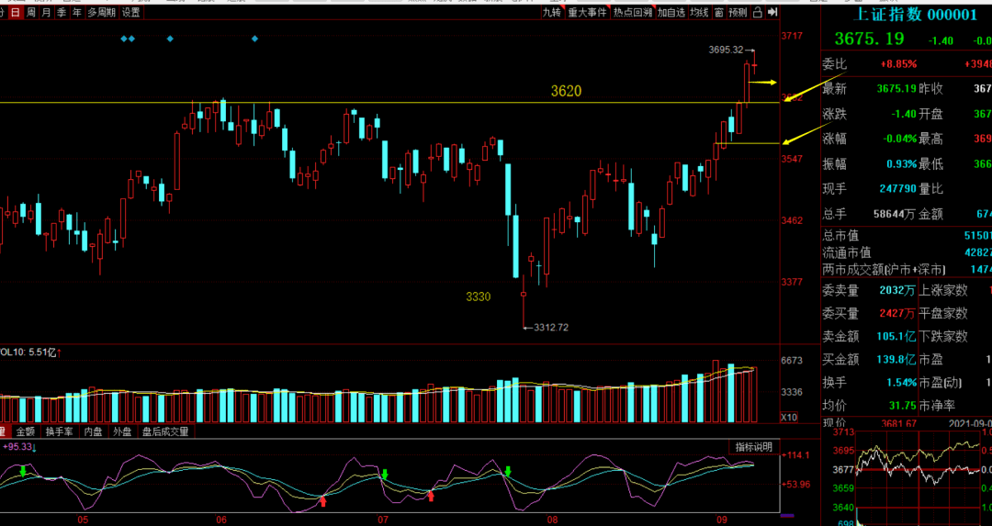Click the third blue diamond event marker
The width and height of the screenshot is (992, 526).
[170, 39]
